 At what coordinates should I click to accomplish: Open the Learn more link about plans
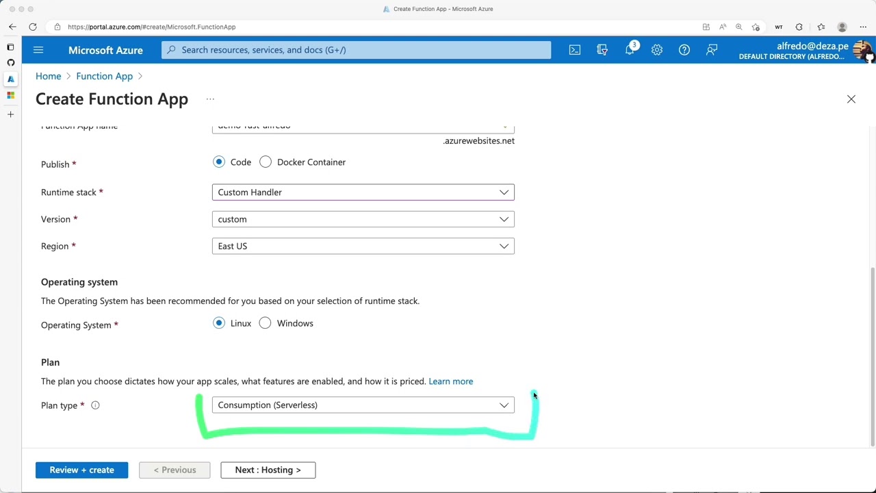pyautogui.click(x=450, y=381)
